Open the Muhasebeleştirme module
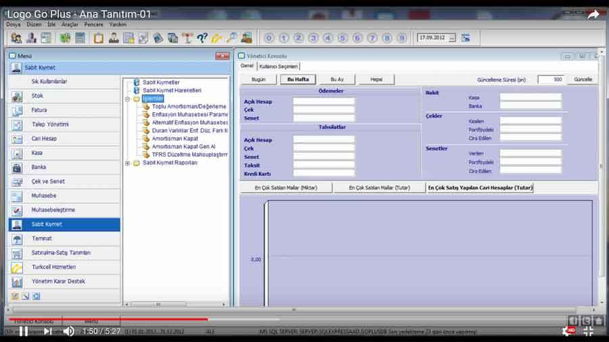The height and width of the screenshot is (342, 609). click(x=64, y=210)
